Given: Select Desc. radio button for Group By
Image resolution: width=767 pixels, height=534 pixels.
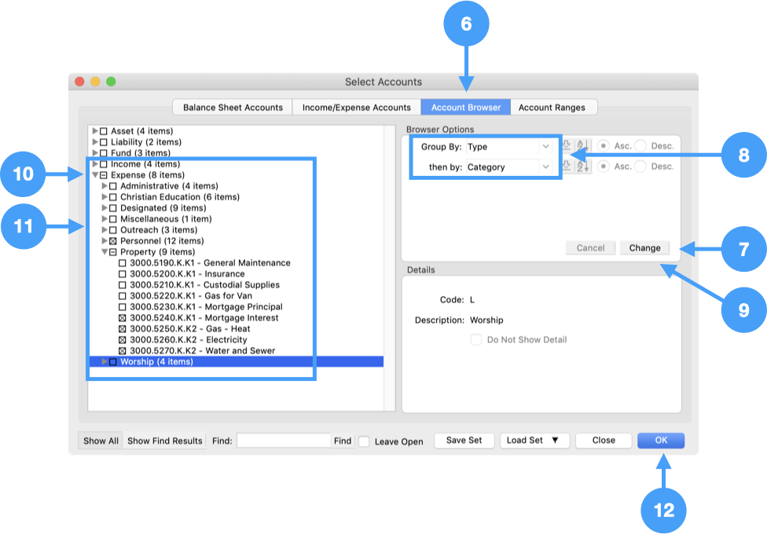Looking at the screenshot, I should [x=640, y=146].
